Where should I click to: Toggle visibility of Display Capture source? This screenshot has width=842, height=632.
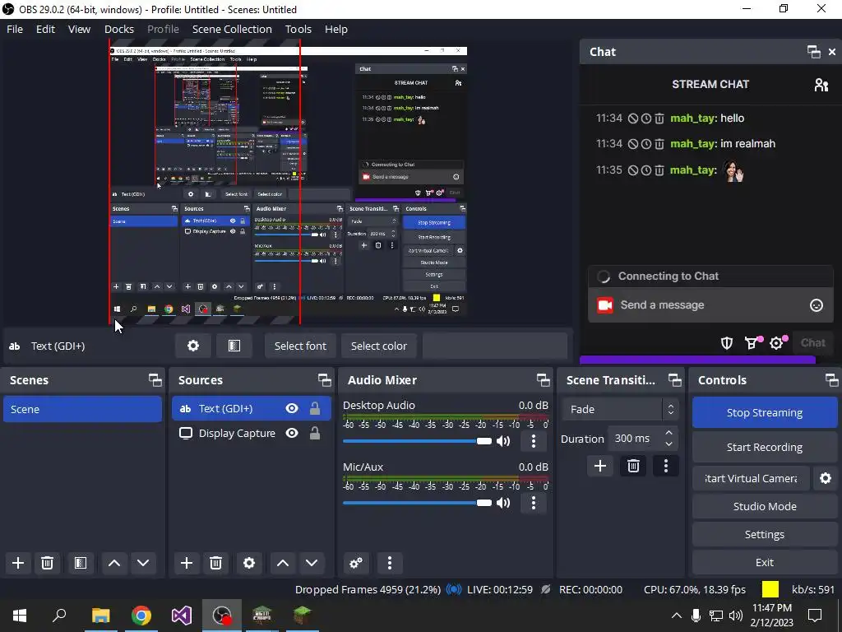(x=292, y=433)
